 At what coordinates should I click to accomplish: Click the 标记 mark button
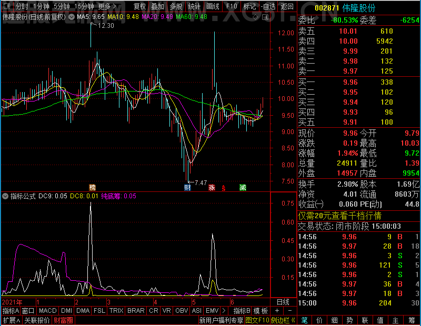[x=249, y=6]
